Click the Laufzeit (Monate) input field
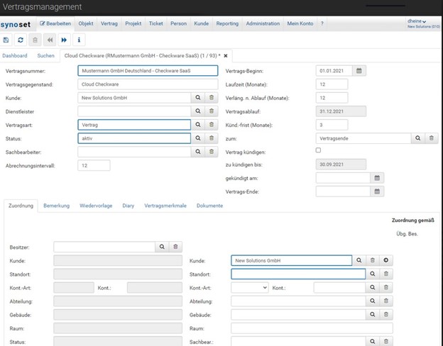 click(x=332, y=84)
